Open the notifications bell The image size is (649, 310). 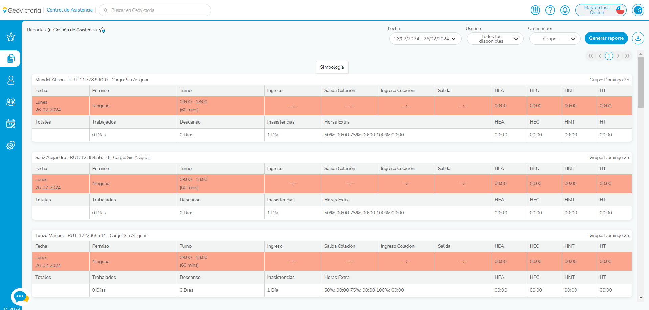[565, 10]
